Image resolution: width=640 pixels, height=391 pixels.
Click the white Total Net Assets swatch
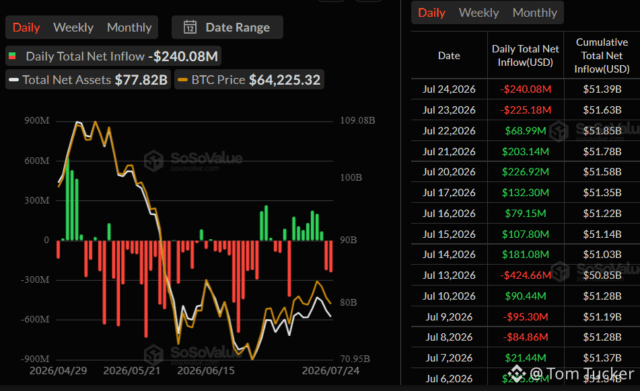click(14, 80)
